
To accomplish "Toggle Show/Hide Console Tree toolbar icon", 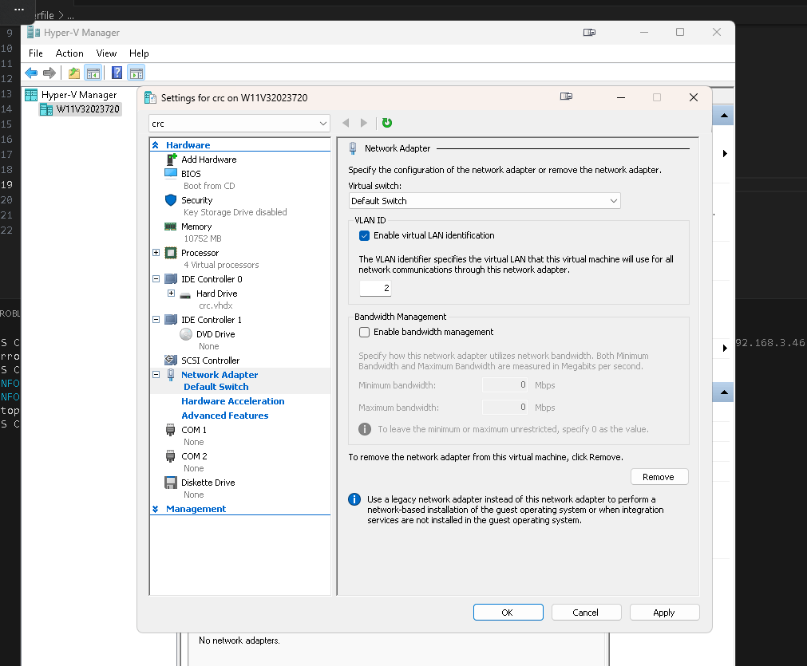I will (93, 73).
